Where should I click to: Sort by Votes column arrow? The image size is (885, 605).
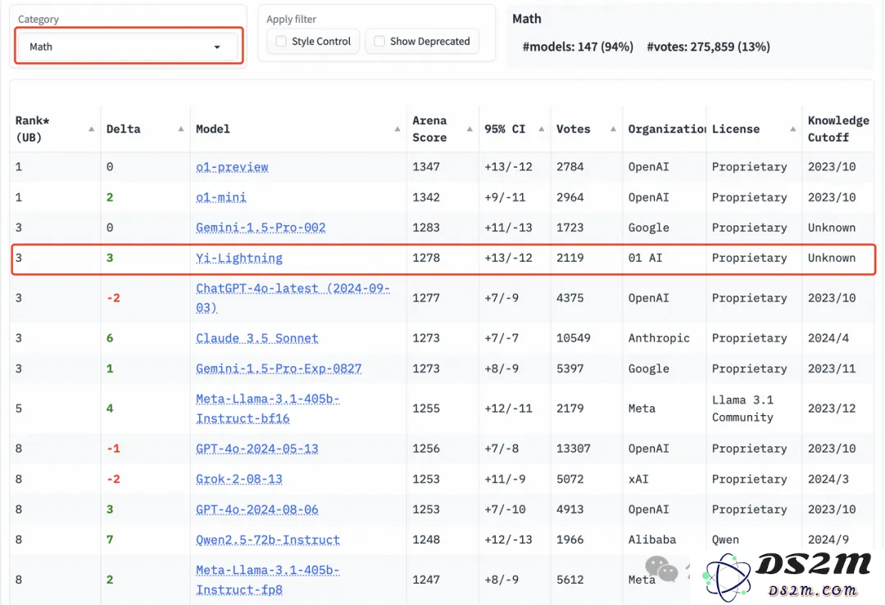click(x=613, y=129)
